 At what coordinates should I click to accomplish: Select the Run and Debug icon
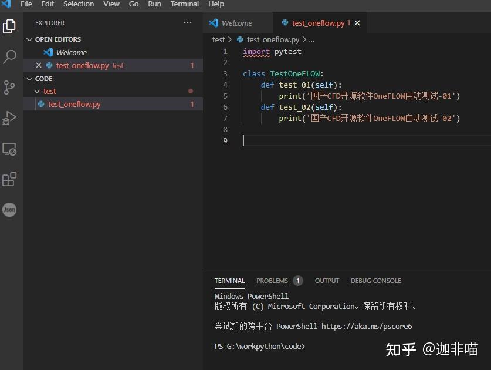coord(9,117)
